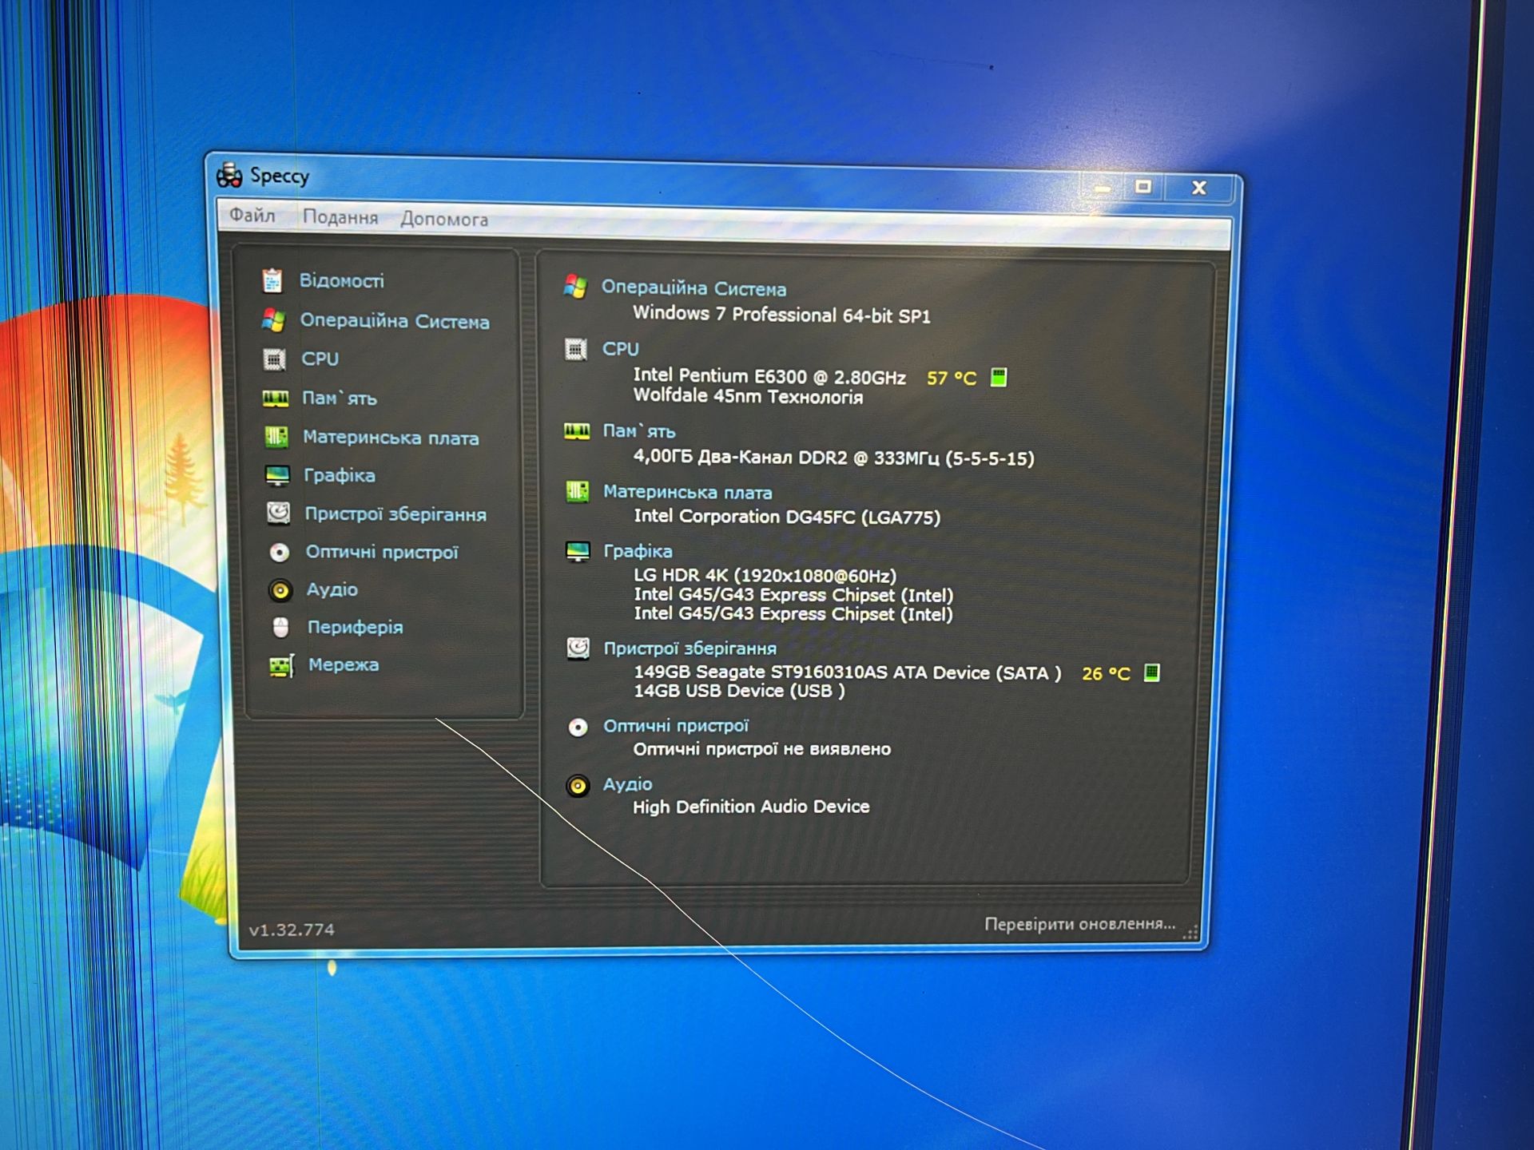Click the monitor icon beside sidebar Графіка

277,476
